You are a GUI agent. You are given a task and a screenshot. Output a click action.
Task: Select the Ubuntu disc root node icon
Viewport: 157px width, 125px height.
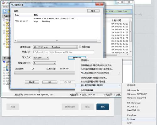click(4, 20)
